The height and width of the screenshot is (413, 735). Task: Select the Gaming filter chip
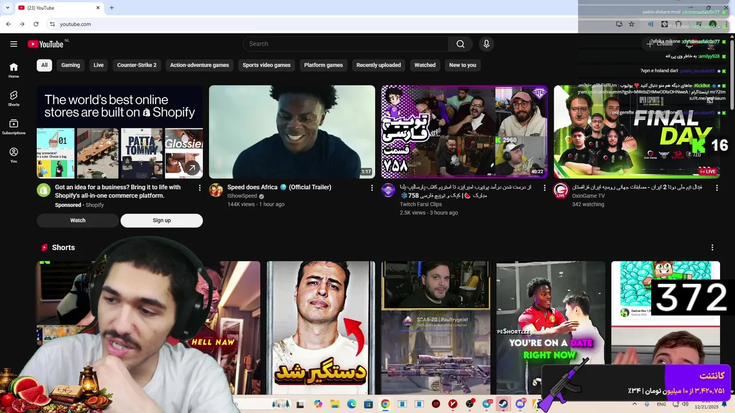[x=71, y=65]
